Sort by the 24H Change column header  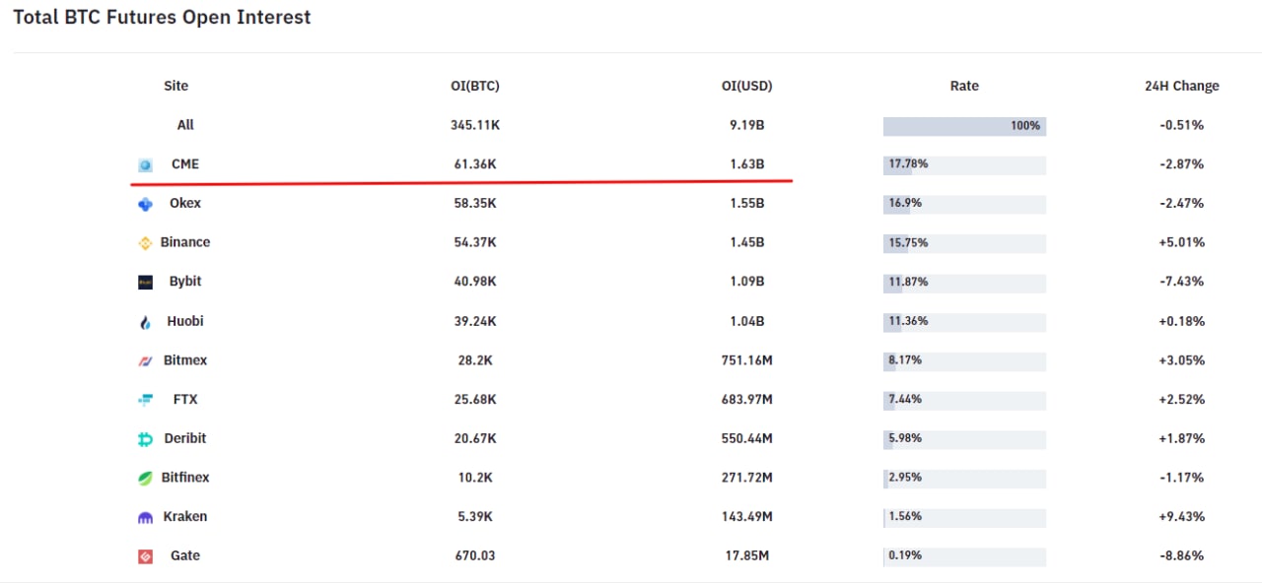1181,86
